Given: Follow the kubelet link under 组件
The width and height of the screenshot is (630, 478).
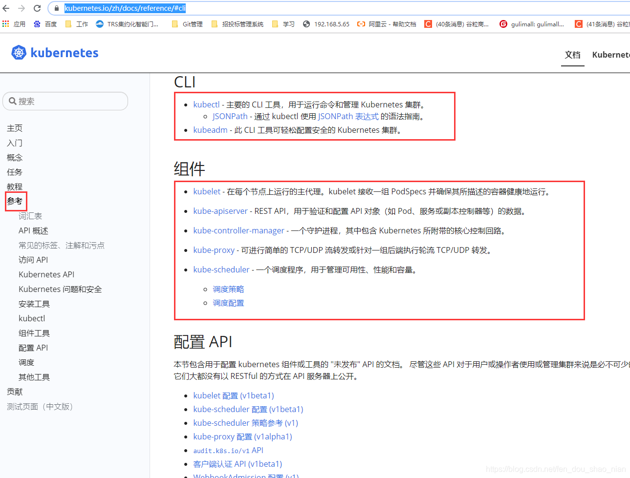Looking at the screenshot, I should point(207,191).
